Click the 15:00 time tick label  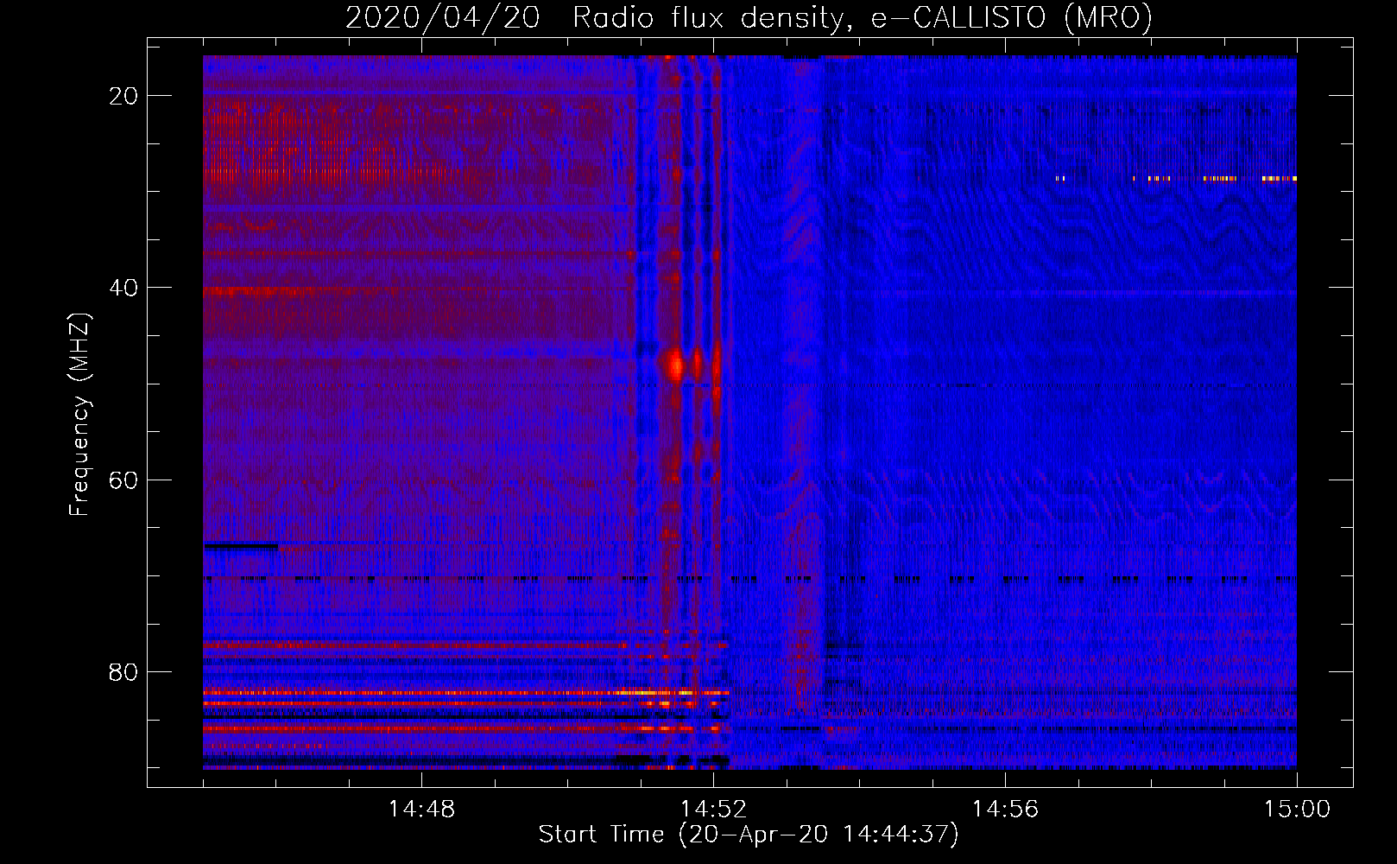point(1297,810)
